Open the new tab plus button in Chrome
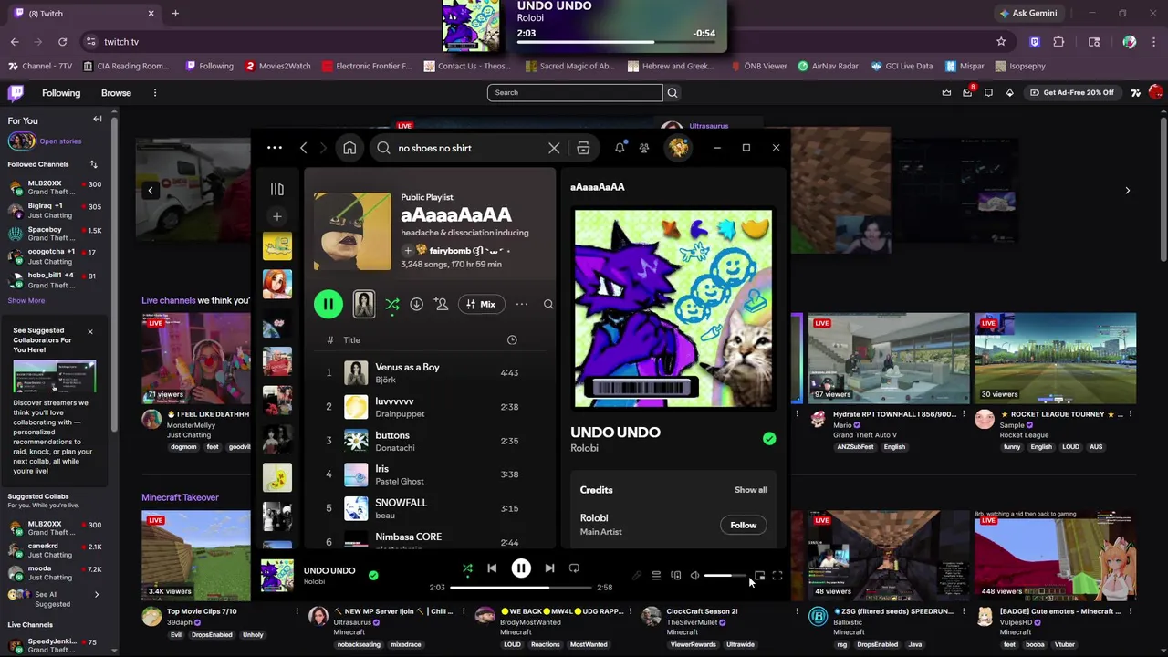Viewport: 1168px width, 657px height. coord(175,14)
